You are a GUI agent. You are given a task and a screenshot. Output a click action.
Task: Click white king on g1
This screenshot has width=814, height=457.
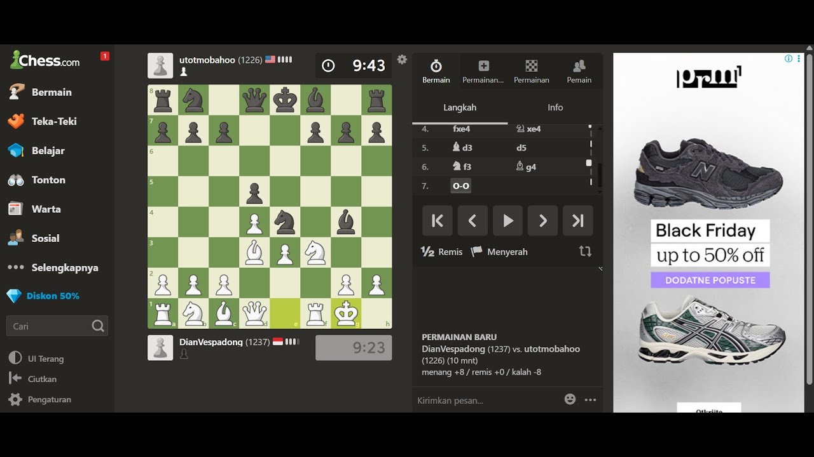(346, 314)
